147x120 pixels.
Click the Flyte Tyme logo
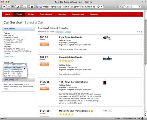click(x=107, y=38)
